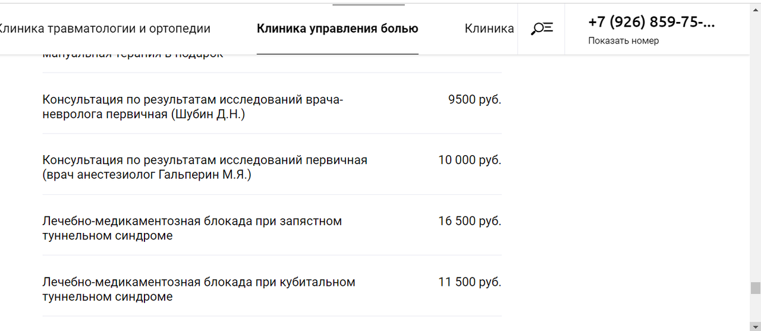Click the gray handle bar at the top center

369,5
